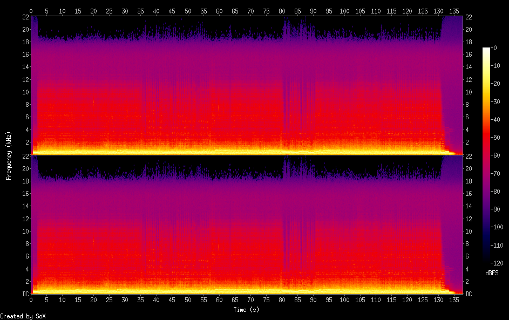
Task: Click the black bottom end of the color scale bar
Action: click(x=486, y=260)
